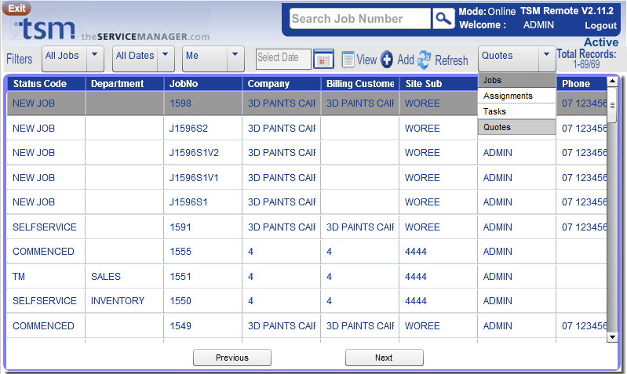The height and width of the screenshot is (374, 627).
Task: Click the View label in toolbar
Action: 366,60
